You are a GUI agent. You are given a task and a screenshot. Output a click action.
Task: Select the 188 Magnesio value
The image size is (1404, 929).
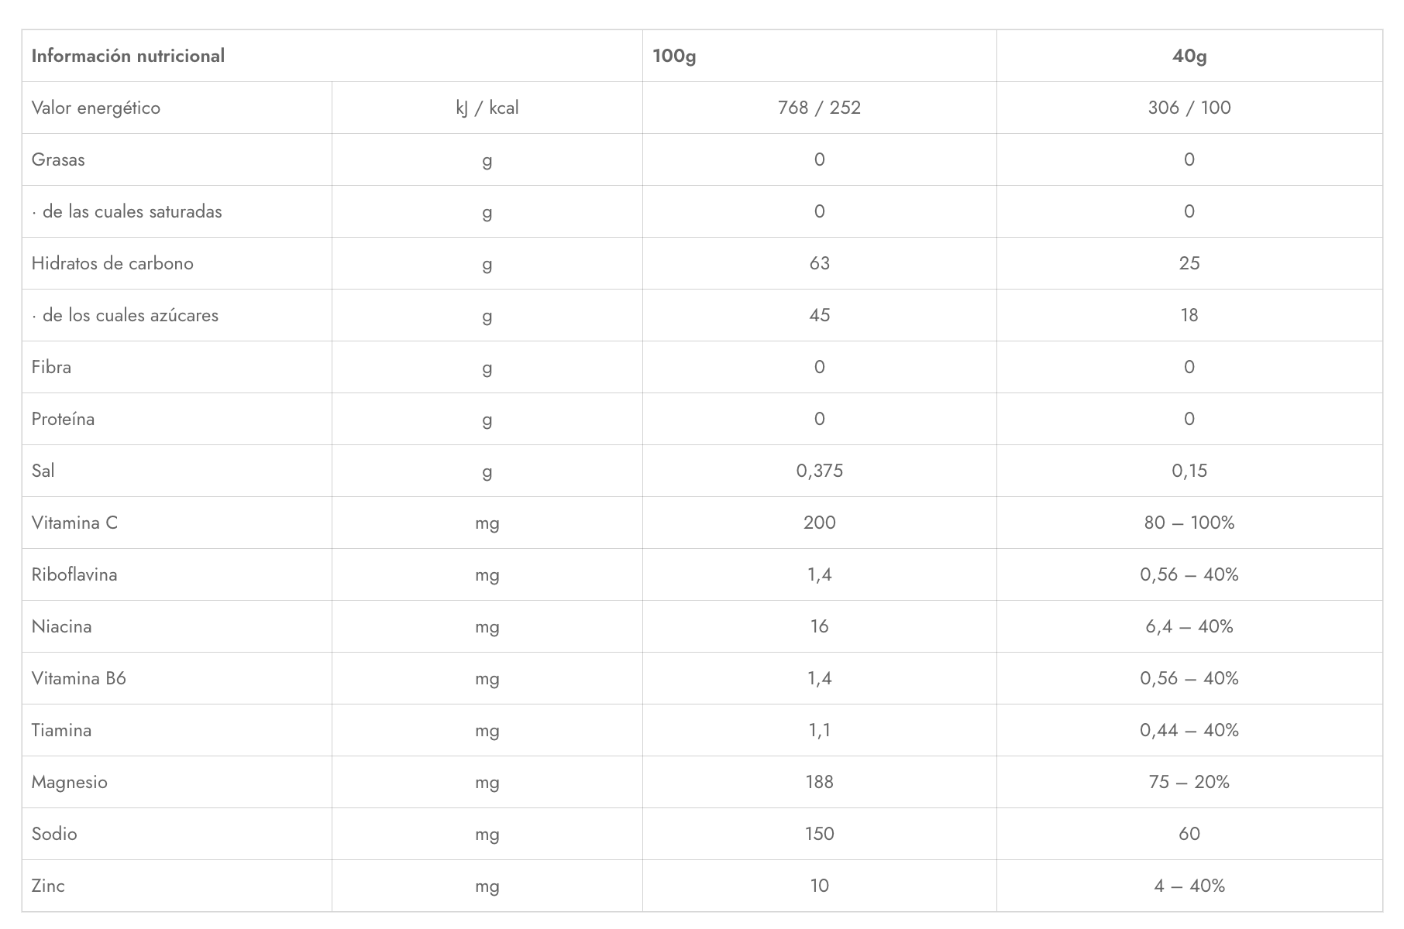tap(819, 782)
